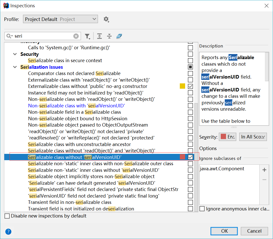Select Externalizable class with readObject() or writeObject()
The width and height of the screenshot is (273, 239).
pyautogui.click(x=89, y=80)
